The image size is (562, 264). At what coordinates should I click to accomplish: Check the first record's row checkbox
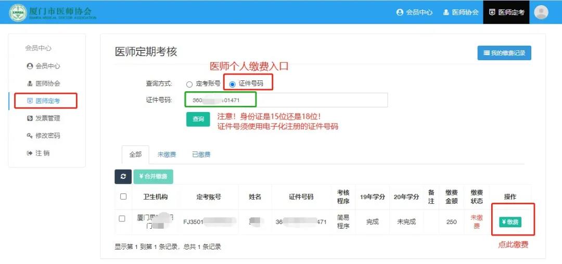click(122, 219)
